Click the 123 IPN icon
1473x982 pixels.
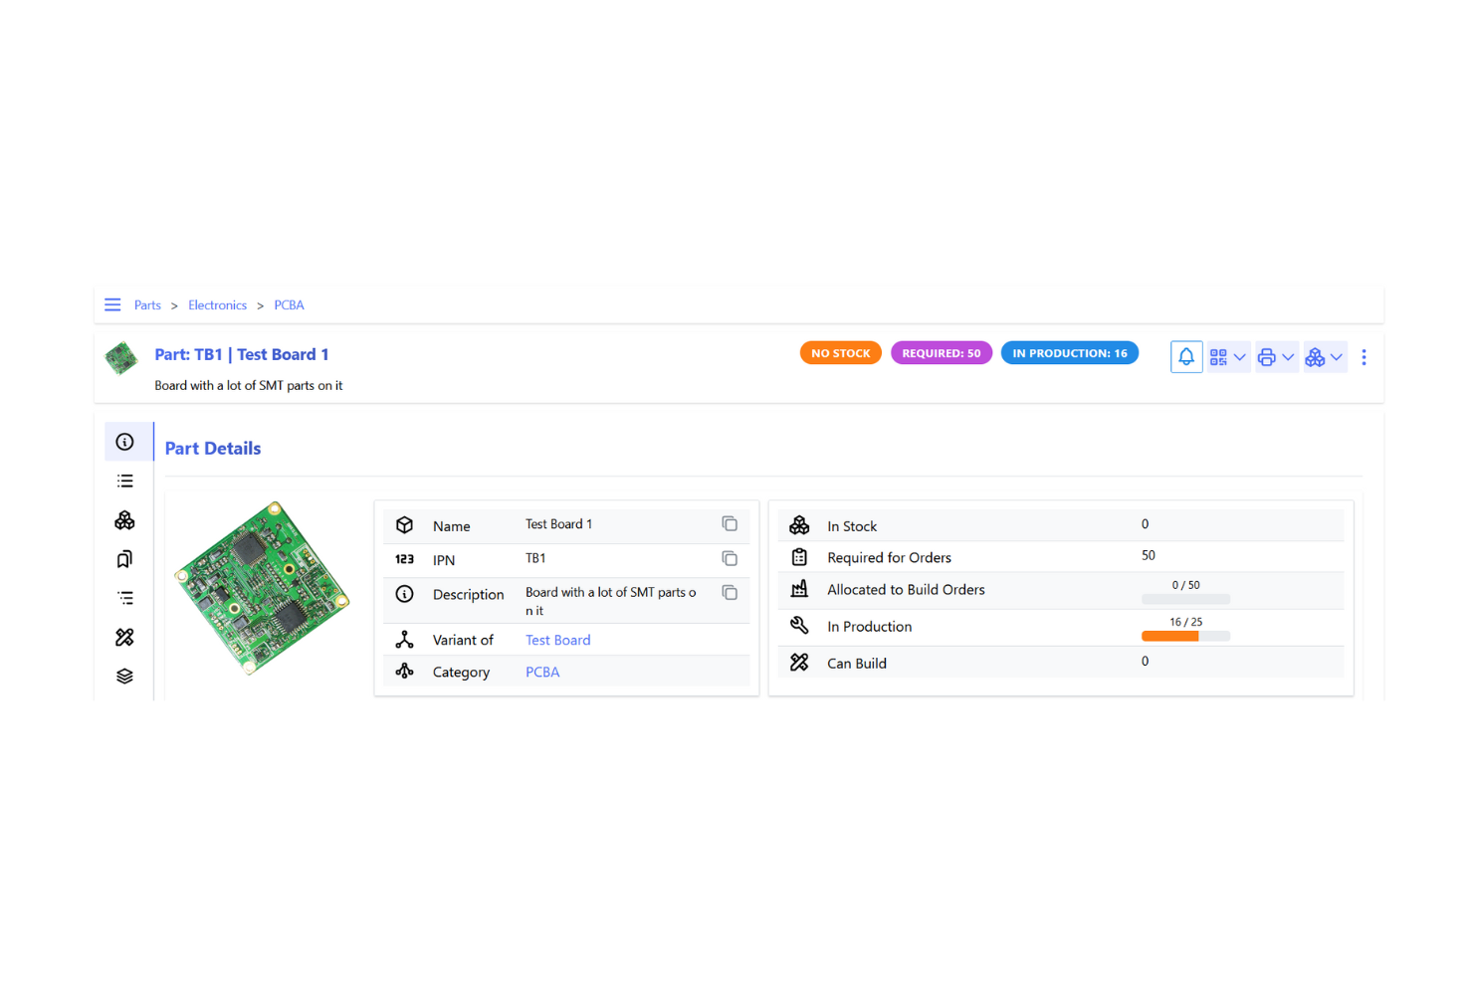[x=404, y=559]
